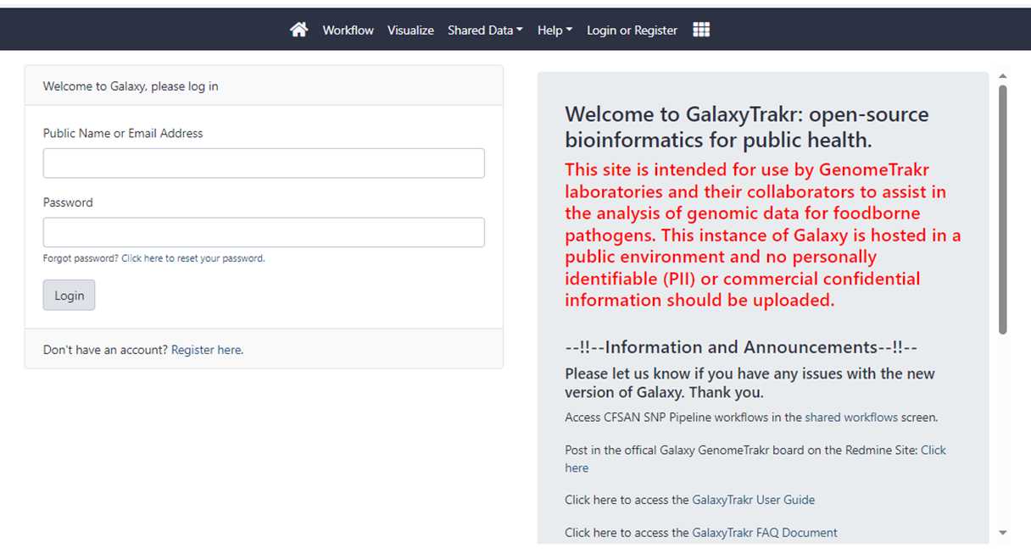Open Login or Register in navbar
This screenshot has width=1031, height=559.
click(x=632, y=30)
